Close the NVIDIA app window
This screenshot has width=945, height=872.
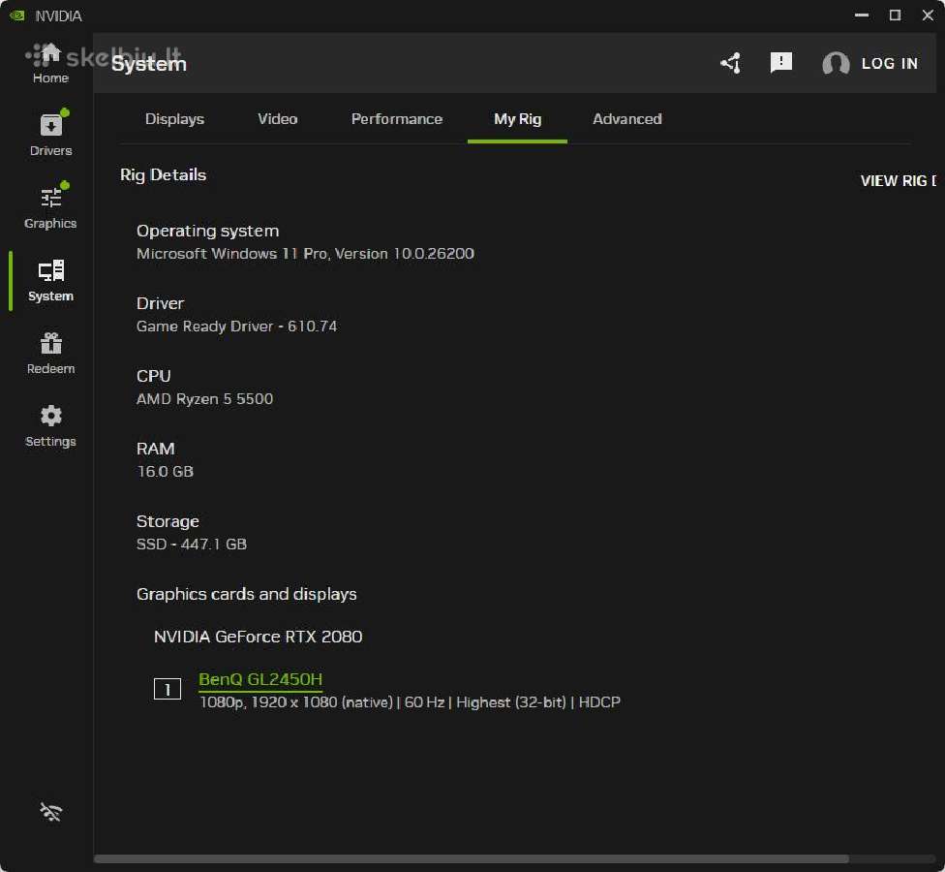pyautogui.click(x=928, y=16)
